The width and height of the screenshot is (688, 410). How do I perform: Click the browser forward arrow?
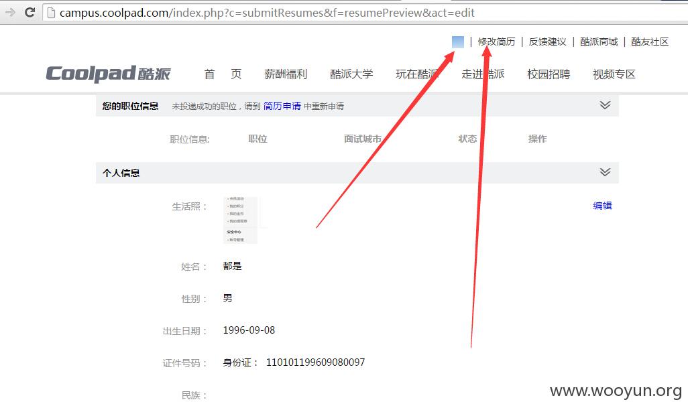(9, 12)
